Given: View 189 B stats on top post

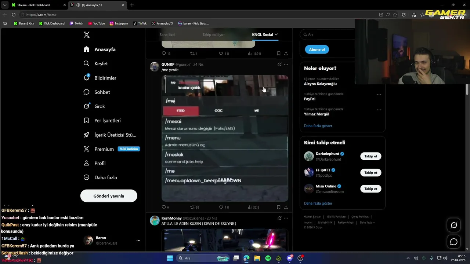Looking at the screenshot, I should (x=254, y=54).
